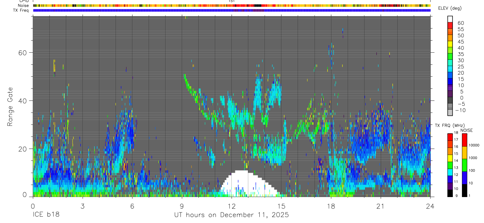Select the yellow segment of the ELEV colorbar
Image resolution: width=484 pixels, height=223 pixels.
(450, 44)
